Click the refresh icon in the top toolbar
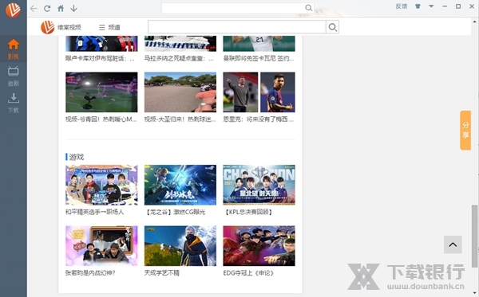This screenshot has height=297, width=479. 47,9
